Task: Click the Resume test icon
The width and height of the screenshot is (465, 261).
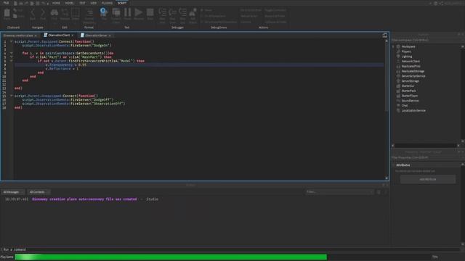Action: (x=139, y=12)
